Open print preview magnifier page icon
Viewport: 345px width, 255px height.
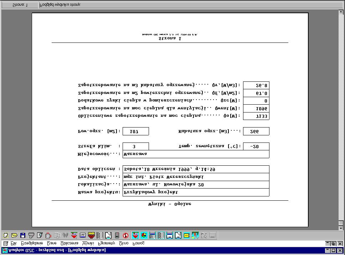tap(40, 235)
